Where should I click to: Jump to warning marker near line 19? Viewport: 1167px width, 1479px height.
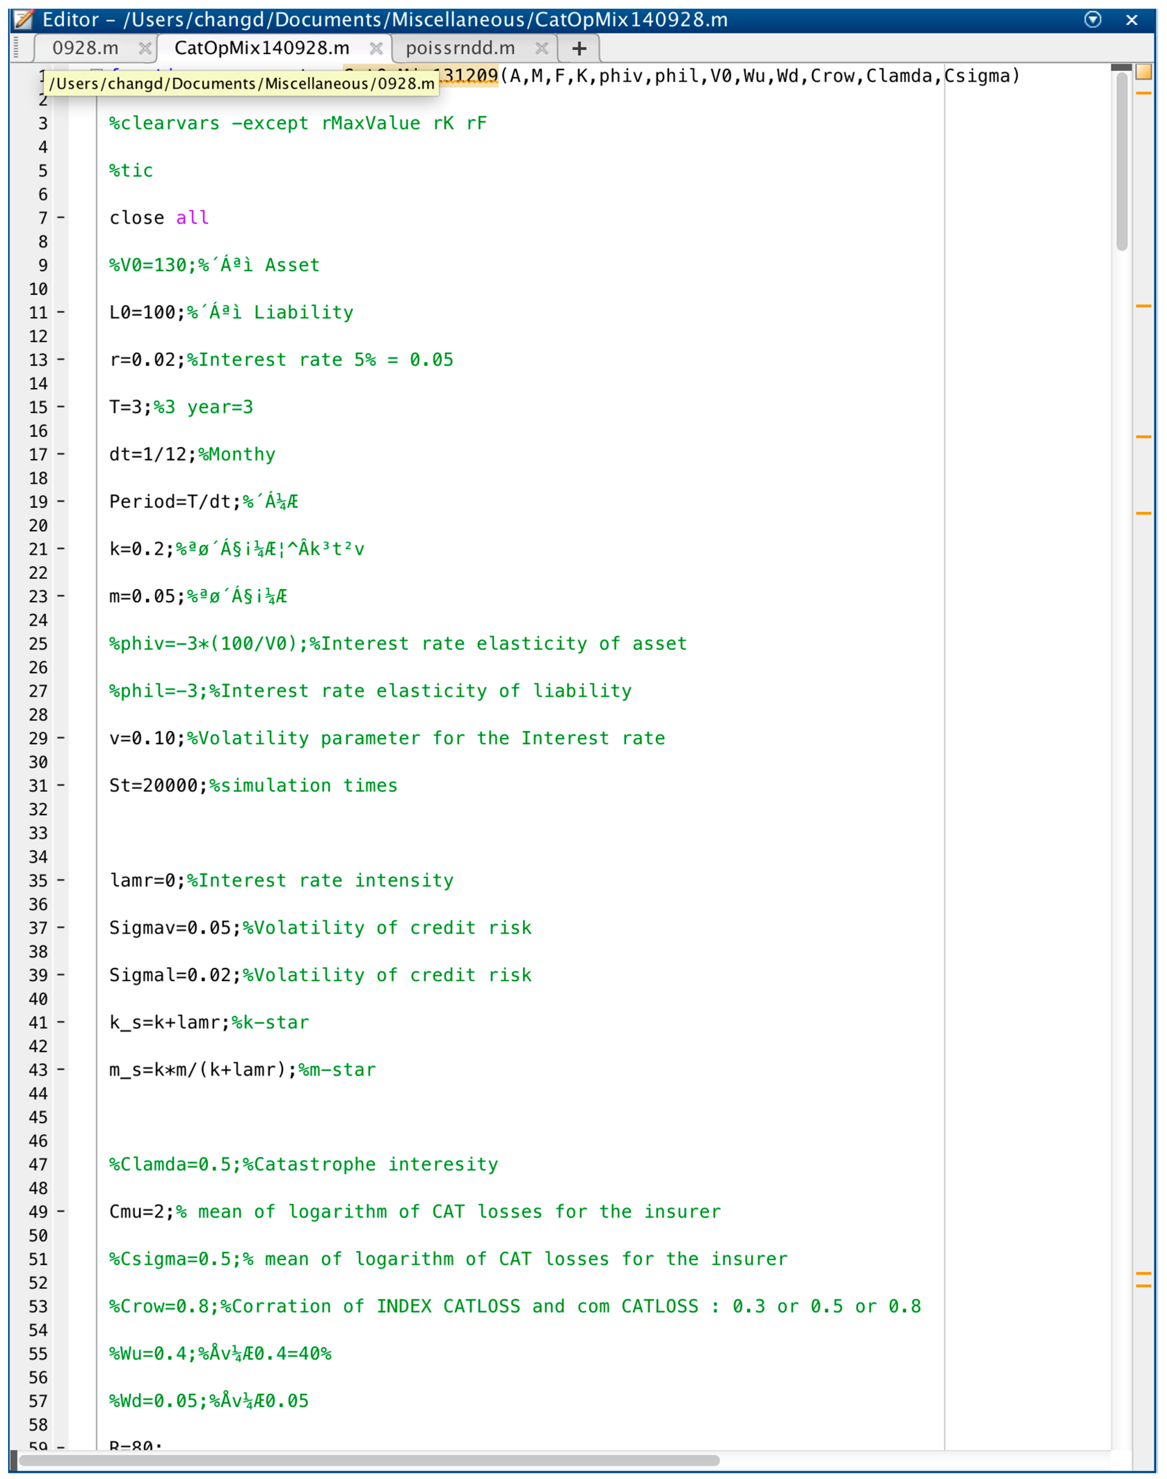(x=1144, y=513)
